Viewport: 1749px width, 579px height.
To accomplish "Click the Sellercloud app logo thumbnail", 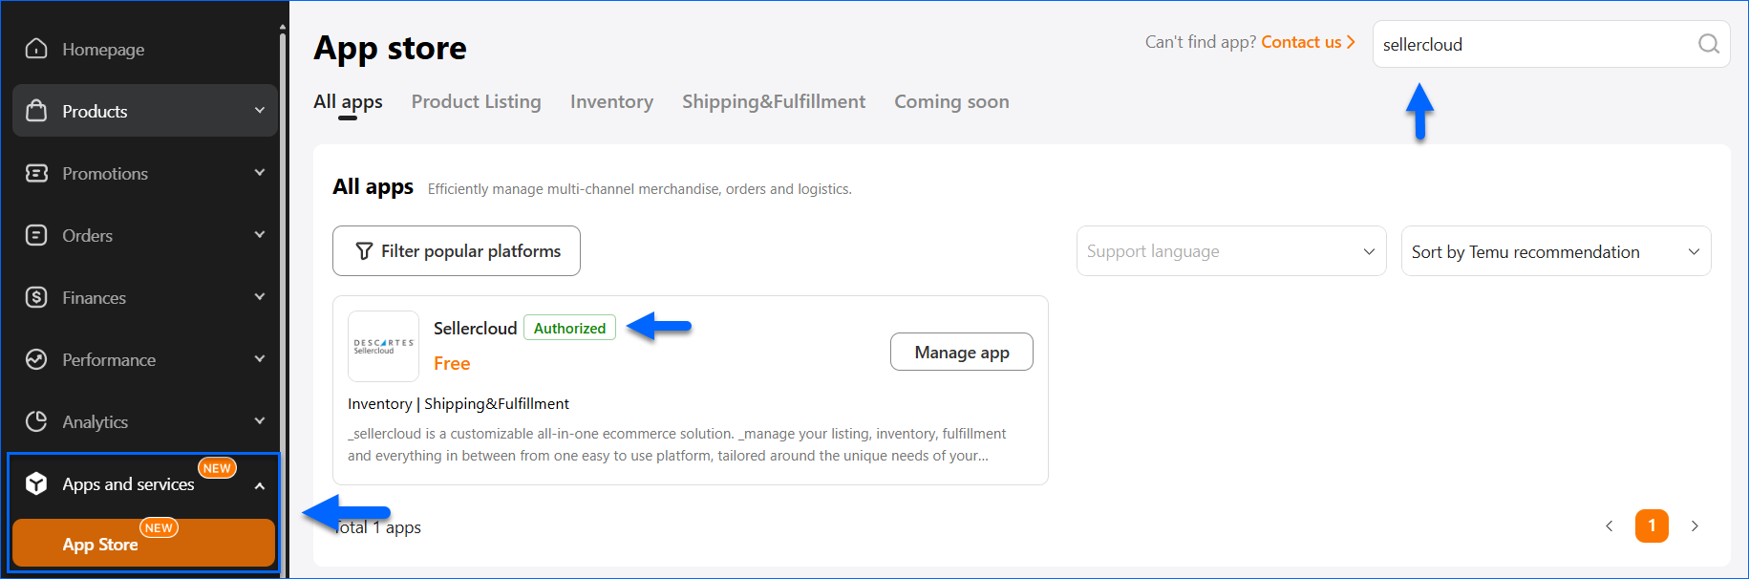I will 383,346.
